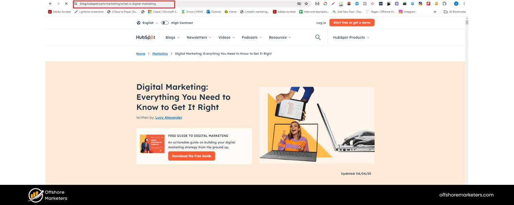514x205 pixels.
Task: Open the HubSpot Products dropdown
Action: coord(351,38)
